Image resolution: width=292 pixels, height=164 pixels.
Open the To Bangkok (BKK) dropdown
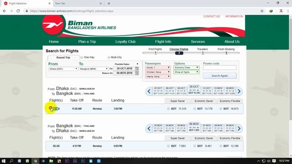[x=94, y=69]
